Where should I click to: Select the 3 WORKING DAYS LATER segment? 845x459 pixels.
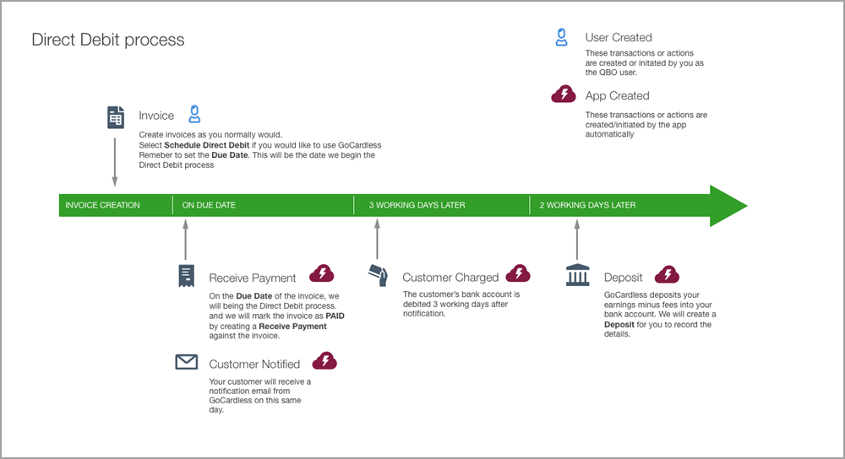point(442,205)
